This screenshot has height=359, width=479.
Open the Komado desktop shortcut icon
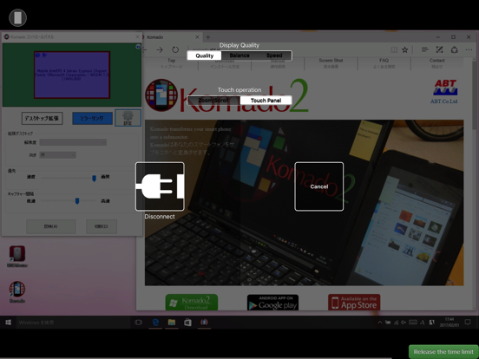click(x=17, y=292)
